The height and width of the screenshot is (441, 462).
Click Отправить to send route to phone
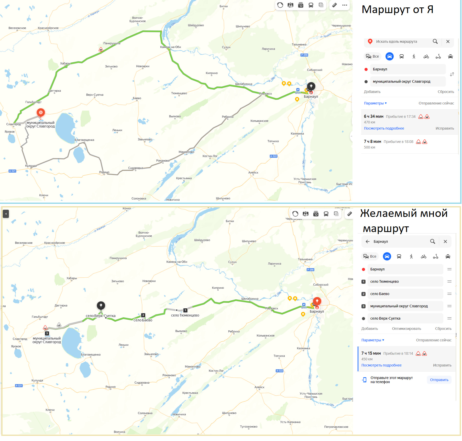pyautogui.click(x=439, y=380)
